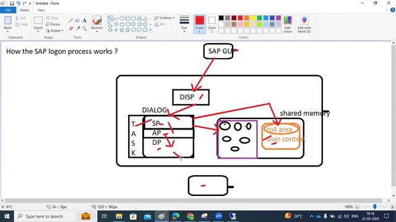Choose the Curve shape
This screenshot has height=222, width=396.
point(116,18)
